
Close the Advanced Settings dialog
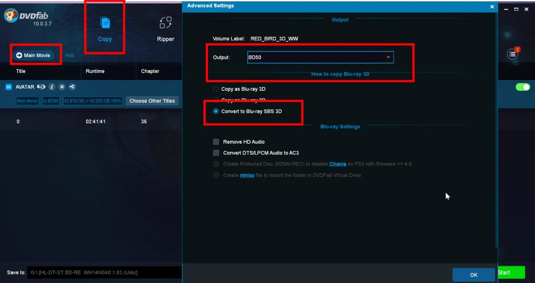492,7
